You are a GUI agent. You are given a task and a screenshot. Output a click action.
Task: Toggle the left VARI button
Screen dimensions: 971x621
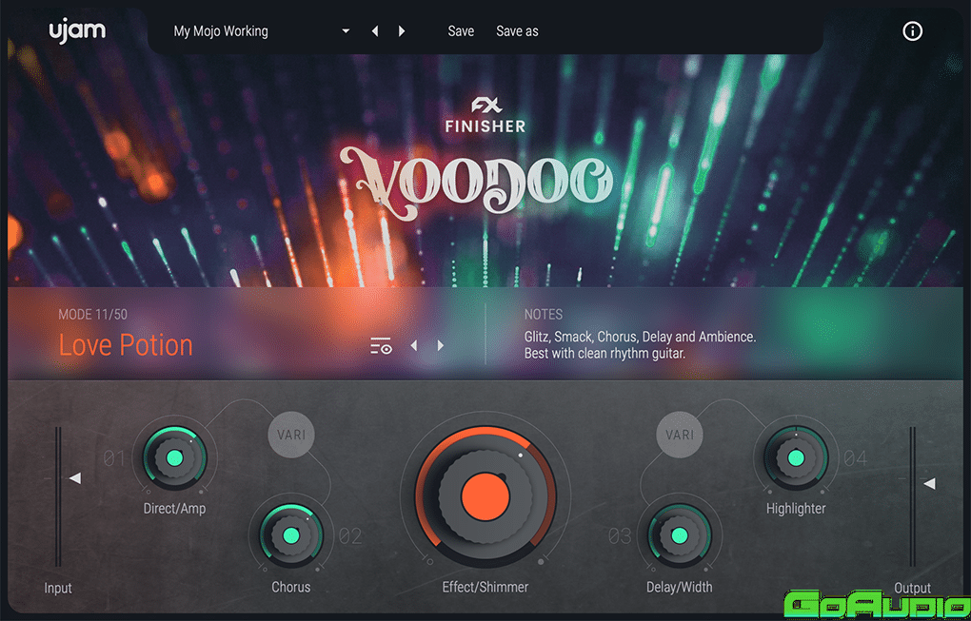pyautogui.click(x=291, y=435)
